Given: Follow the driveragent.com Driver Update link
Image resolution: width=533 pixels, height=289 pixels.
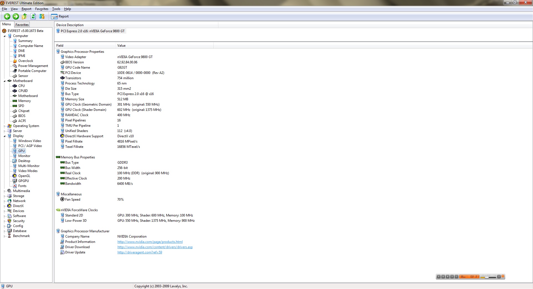Looking at the screenshot, I should pos(140,252).
